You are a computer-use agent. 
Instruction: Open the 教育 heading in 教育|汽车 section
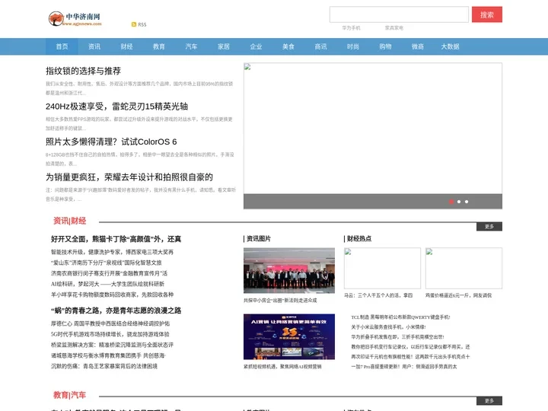61,395
